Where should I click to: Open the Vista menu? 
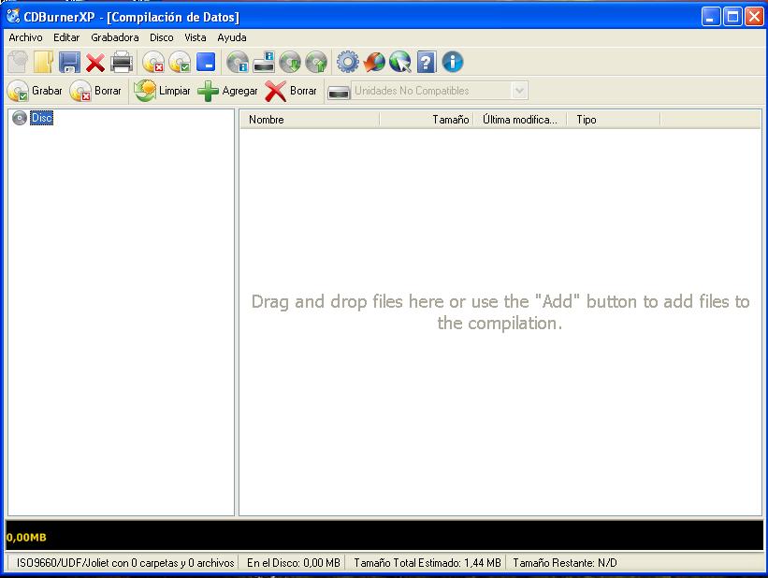[x=195, y=37]
